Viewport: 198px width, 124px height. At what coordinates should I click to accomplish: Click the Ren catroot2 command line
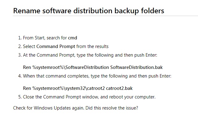point(78,88)
